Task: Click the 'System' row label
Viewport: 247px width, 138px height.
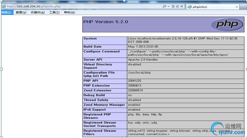Action: coord(90,39)
